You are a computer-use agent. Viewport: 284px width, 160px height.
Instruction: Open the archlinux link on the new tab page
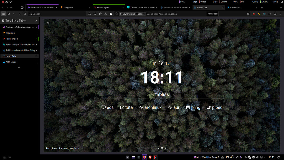pyautogui.click(x=153, y=107)
